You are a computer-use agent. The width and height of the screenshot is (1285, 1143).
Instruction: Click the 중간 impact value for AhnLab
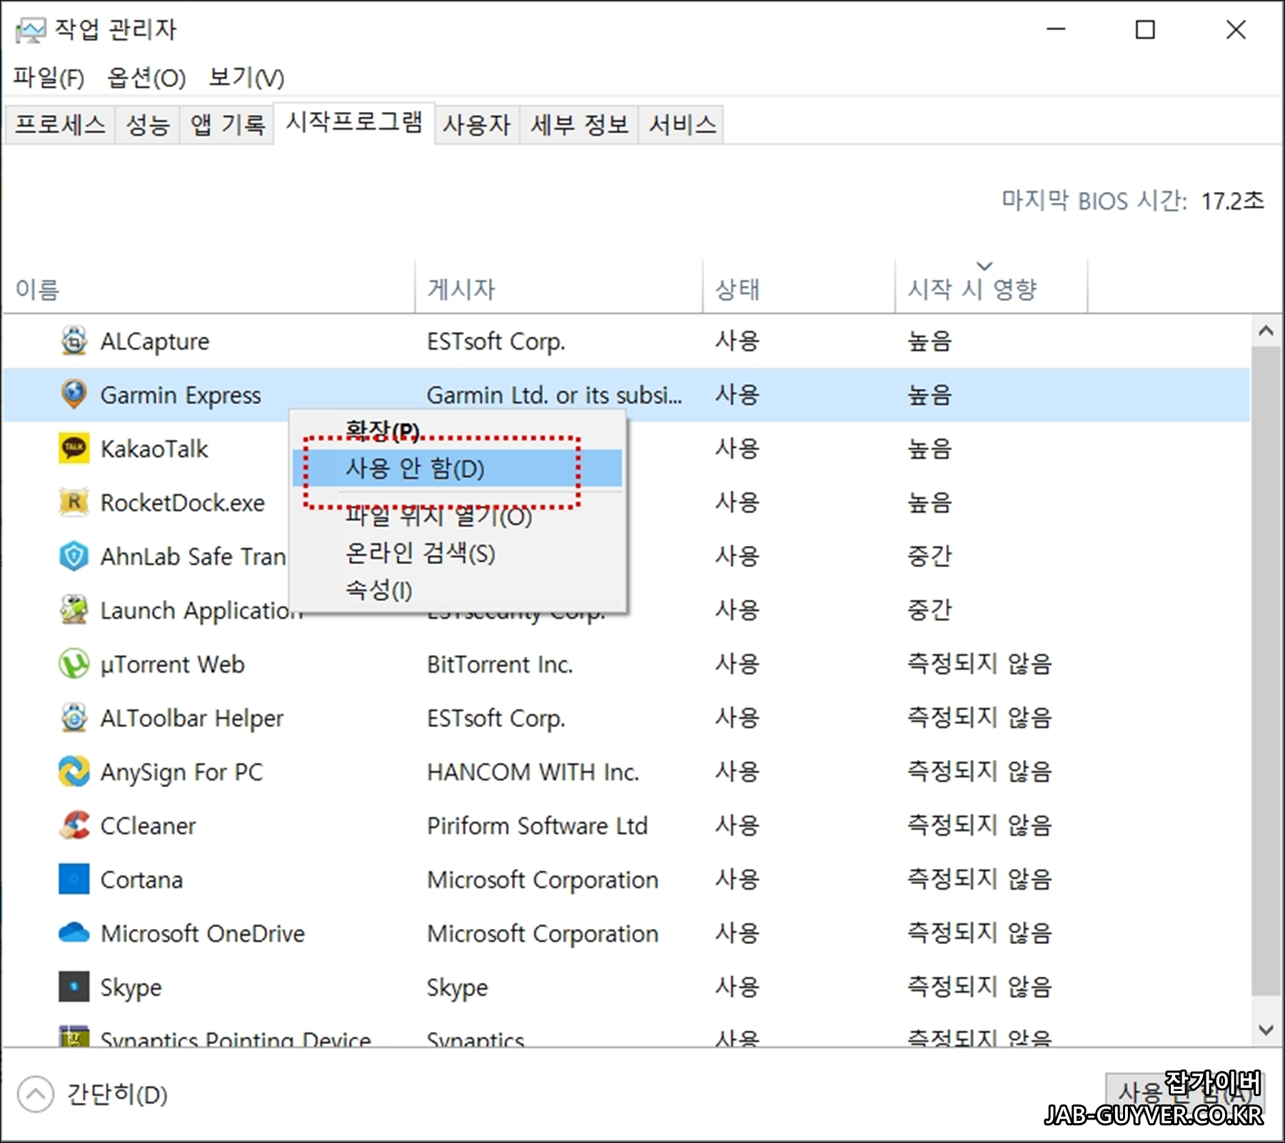[929, 556]
